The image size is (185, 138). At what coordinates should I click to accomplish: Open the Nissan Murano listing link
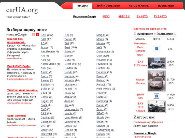coord(140,82)
